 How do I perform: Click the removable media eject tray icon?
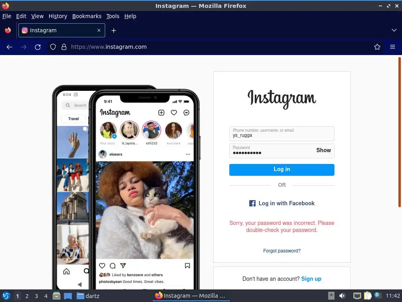(331, 296)
